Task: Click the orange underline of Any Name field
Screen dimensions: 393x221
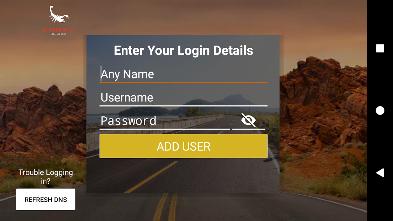Action: tap(184, 82)
